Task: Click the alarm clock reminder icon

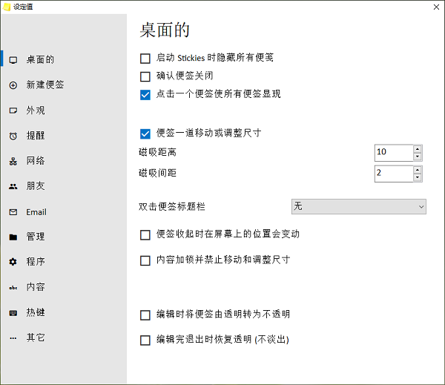Action: pos(13,136)
